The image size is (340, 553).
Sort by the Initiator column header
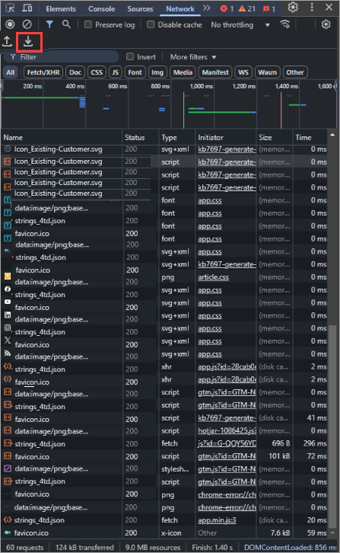pyautogui.click(x=225, y=138)
